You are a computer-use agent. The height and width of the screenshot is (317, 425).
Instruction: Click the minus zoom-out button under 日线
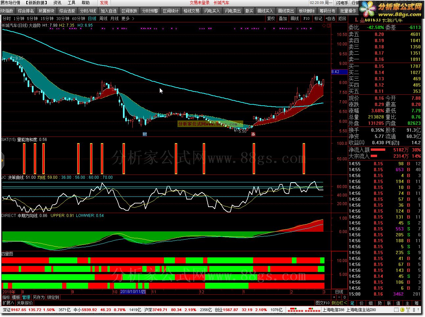[340, 297]
